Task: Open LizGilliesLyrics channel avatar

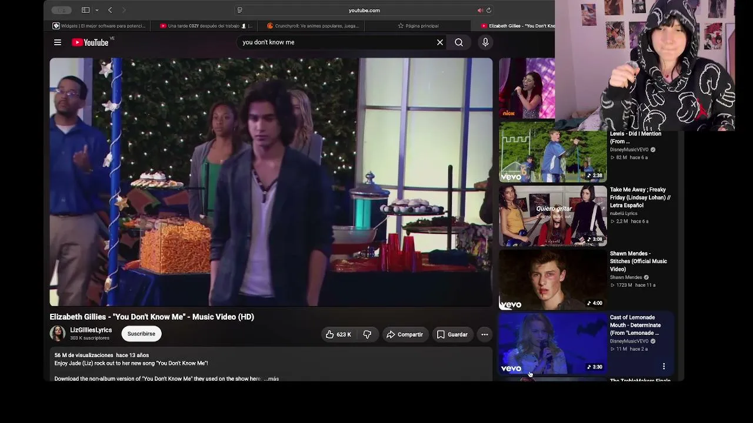Action: (x=58, y=334)
